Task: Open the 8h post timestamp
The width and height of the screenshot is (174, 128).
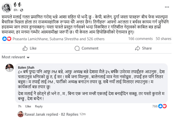Action: coord(16,10)
